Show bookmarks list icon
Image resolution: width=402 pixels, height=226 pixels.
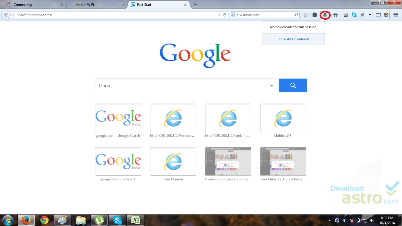click(x=315, y=15)
